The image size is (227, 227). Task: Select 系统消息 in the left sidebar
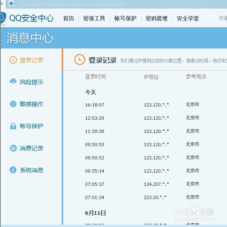coord(32,170)
